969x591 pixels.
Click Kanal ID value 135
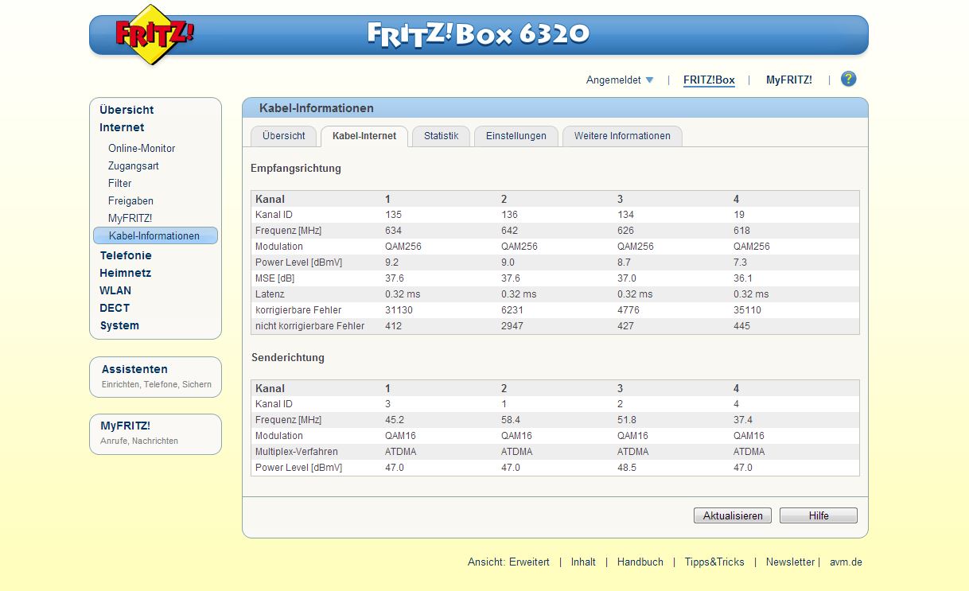tap(393, 215)
